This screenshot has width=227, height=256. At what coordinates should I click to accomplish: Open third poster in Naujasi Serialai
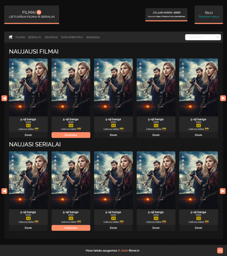coord(113,180)
